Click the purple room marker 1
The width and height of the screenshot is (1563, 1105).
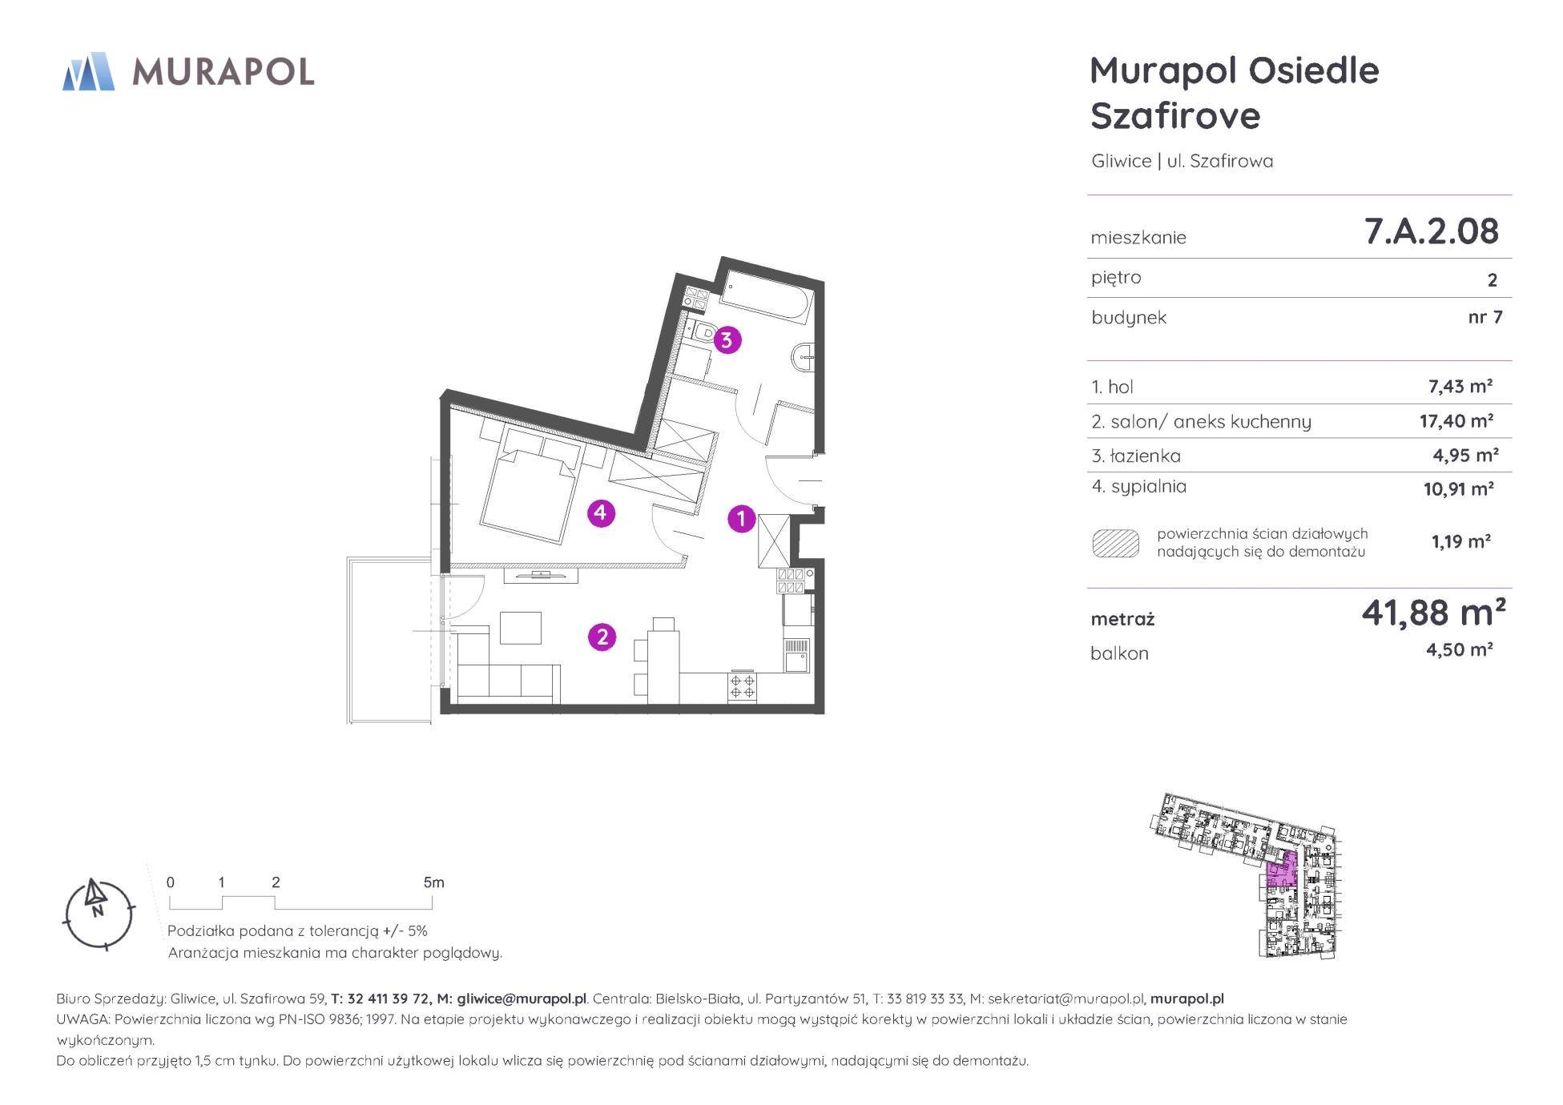(x=741, y=519)
